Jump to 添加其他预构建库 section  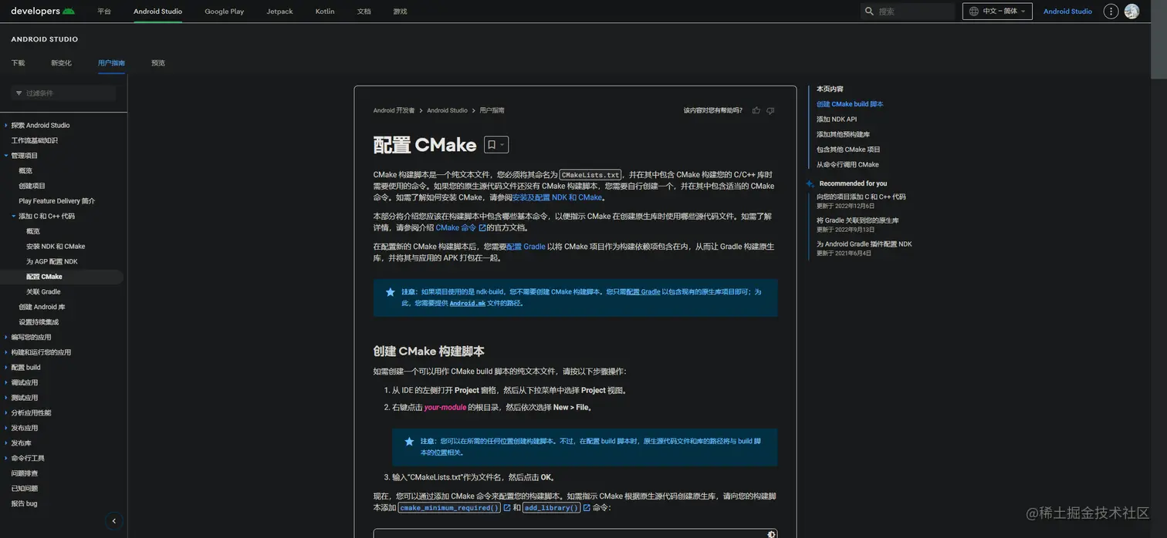pyautogui.click(x=843, y=134)
